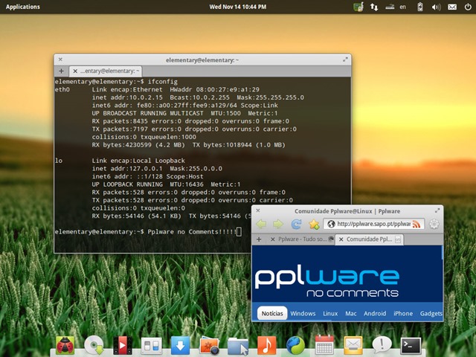The width and height of the screenshot is (476, 357).
Task: Click the first top panel green indicator icon
Action: (x=358, y=7)
